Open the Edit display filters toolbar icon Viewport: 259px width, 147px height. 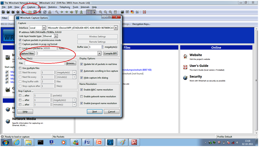127,12
